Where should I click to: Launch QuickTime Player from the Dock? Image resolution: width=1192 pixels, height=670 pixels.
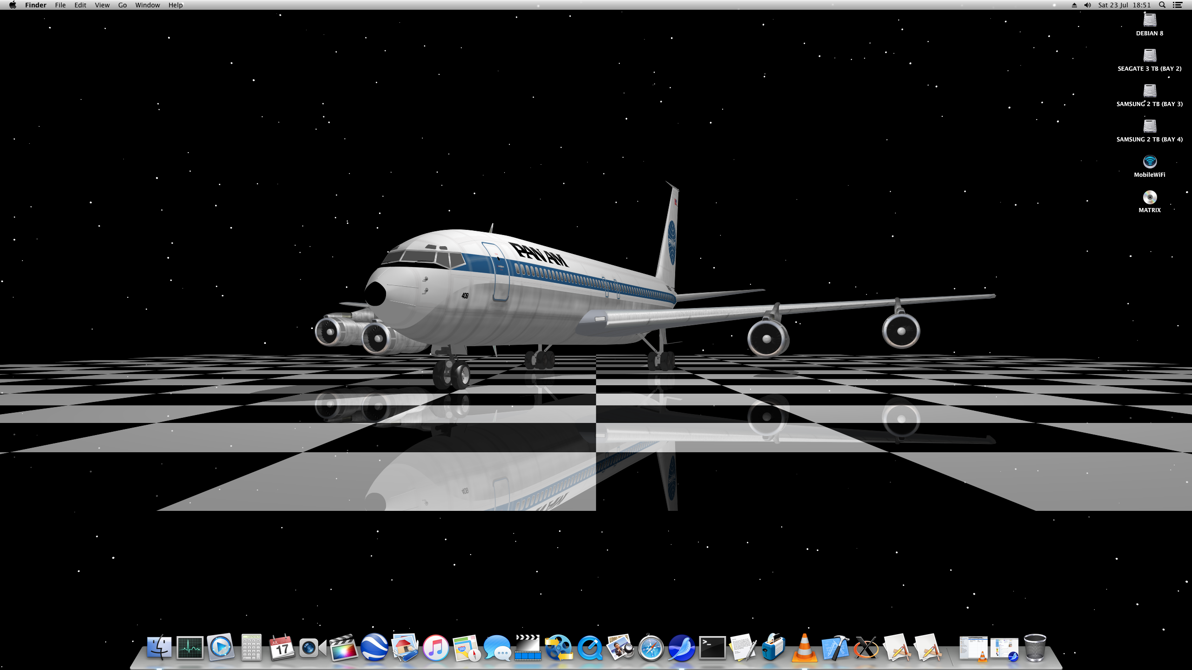(589, 647)
